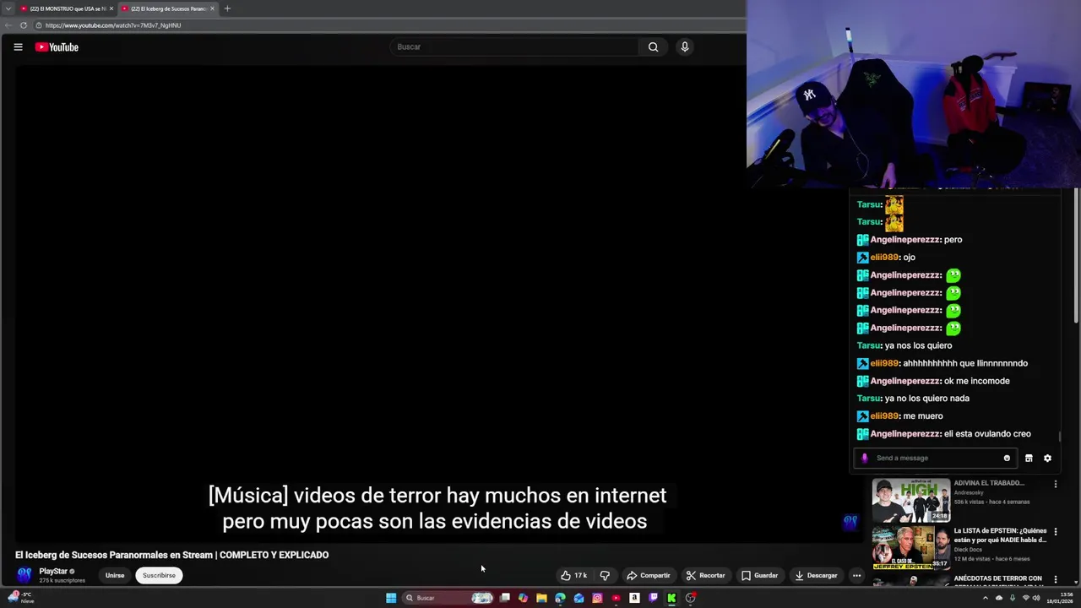The width and height of the screenshot is (1081, 608).
Task: Open PlayStar channel avatar
Action: (24, 575)
